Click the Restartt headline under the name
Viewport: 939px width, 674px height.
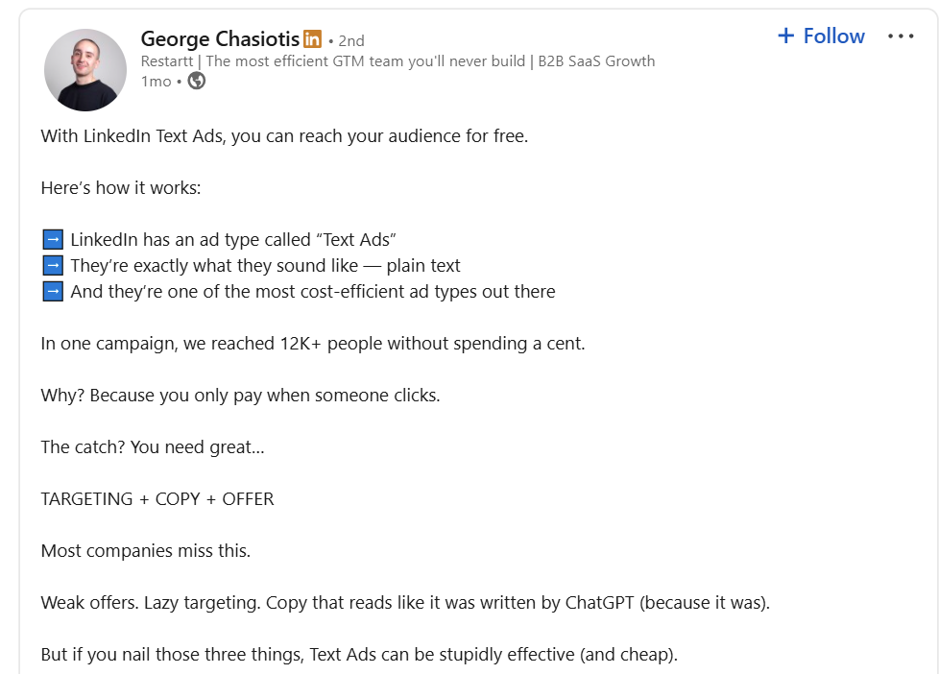click(397, 60)
